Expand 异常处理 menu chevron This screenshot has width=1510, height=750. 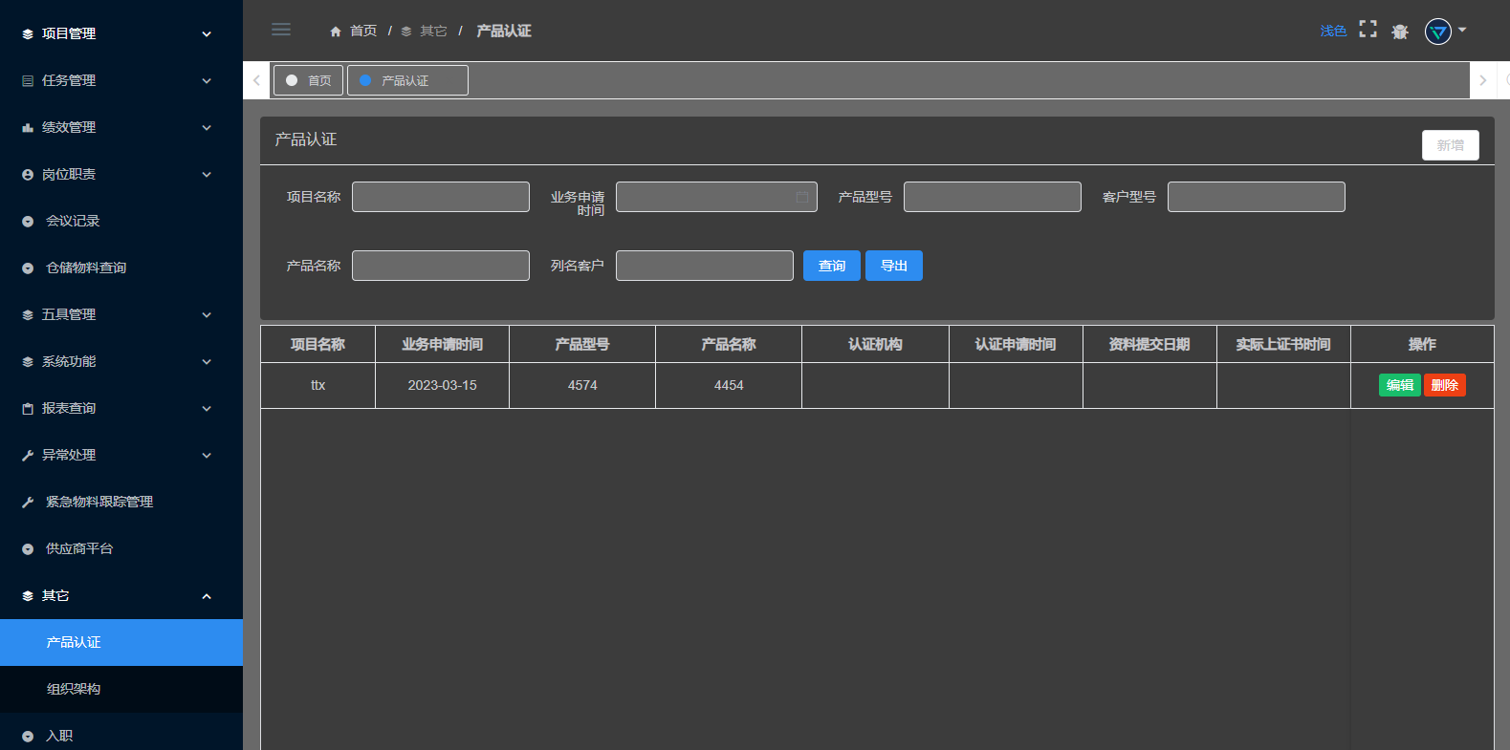point(207,456)
